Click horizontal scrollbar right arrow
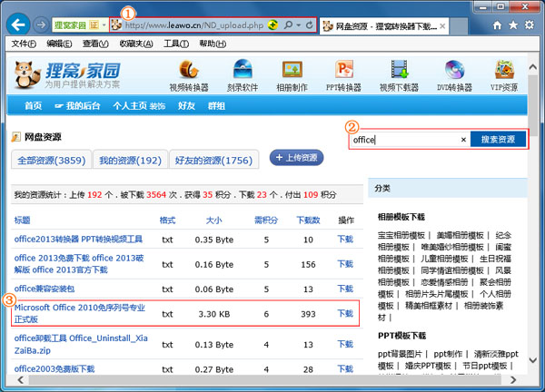Viewport: 545px width, 392px height. click(x=513, y=380)
